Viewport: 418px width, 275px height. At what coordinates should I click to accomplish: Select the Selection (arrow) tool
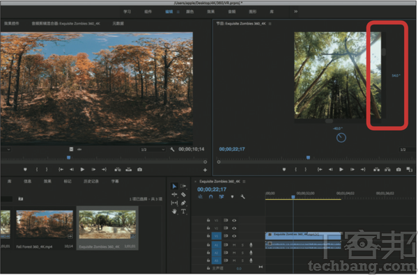(x=174, y=186)
